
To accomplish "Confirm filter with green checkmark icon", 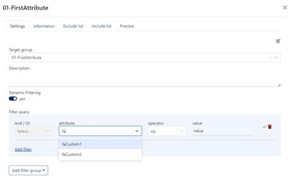I will click(x=265, y=126).
